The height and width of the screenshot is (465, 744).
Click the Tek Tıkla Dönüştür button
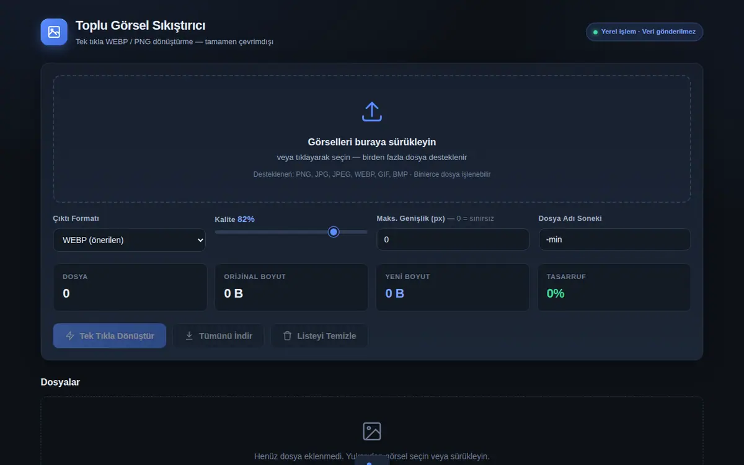coord(110,336)
